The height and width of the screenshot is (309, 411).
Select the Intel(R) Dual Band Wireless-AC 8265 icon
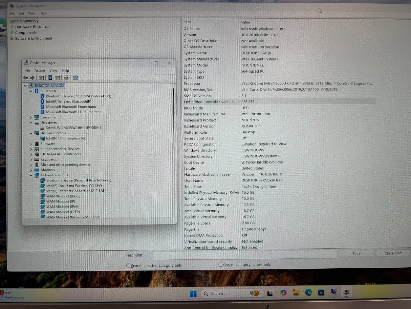click(x=42, y=186)
